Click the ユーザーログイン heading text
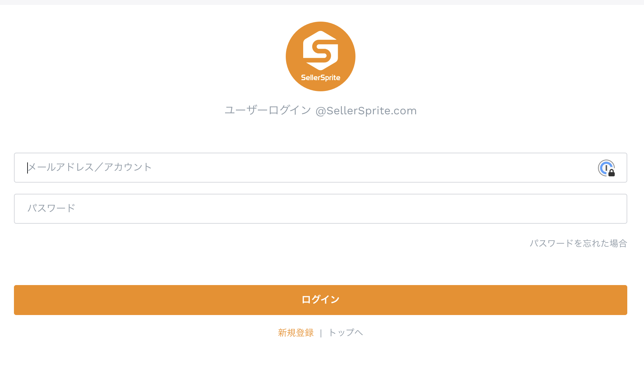 pyautogui.click(x=268, y=110)
